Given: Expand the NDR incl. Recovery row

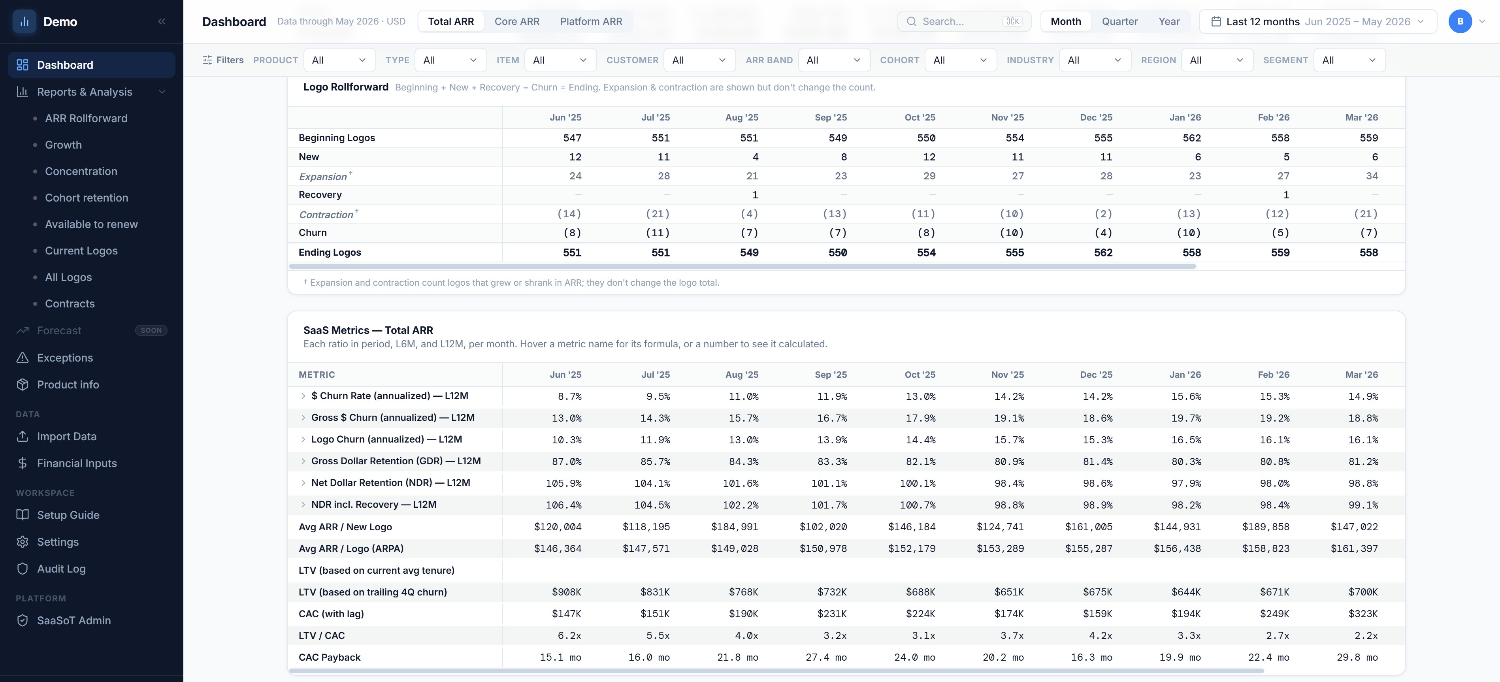Looking at the screenshot, I should (303, 504).
